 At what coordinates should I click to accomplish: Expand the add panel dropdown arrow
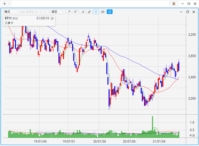pyautogui.click(x=9, y=4)
